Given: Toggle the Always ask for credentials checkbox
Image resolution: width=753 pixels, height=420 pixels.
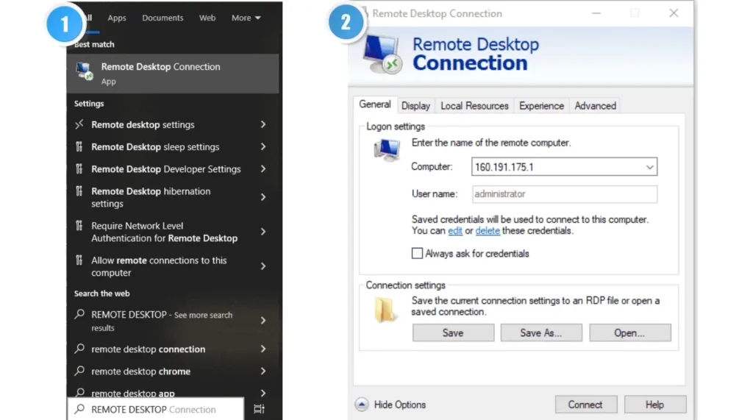Looking at the screenshot, I should [x=418, y=253].
